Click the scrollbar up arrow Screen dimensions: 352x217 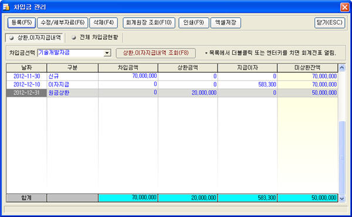(x=341, y=67)
